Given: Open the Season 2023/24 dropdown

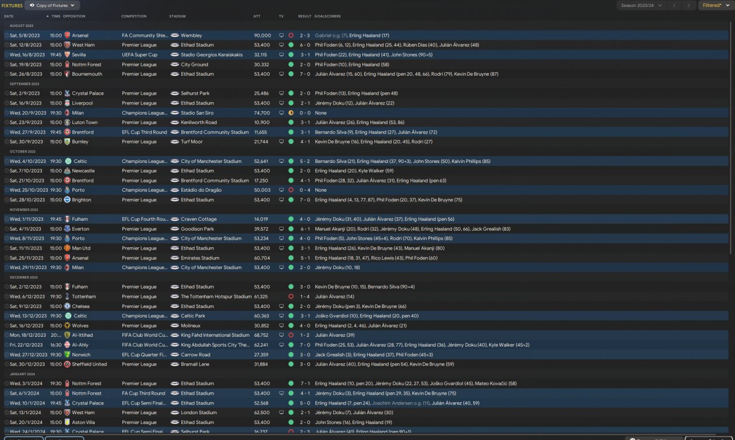Looking at the screenshot, I should (640, 5).
